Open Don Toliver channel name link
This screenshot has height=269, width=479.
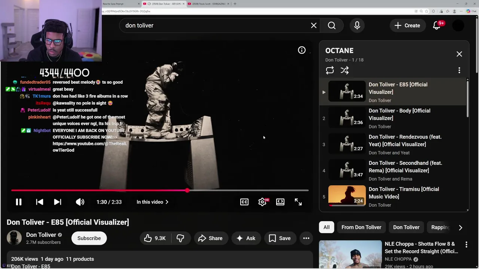click(x=41, y=235)
